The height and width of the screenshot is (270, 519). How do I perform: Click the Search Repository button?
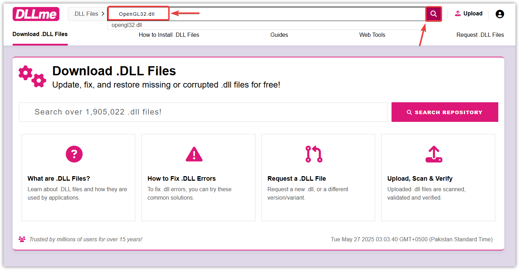click(x=445, y=112)
